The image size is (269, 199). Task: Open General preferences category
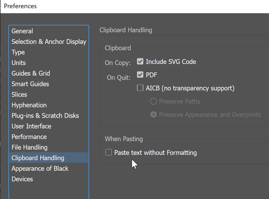pyautogui.click(x=22, y=31)
